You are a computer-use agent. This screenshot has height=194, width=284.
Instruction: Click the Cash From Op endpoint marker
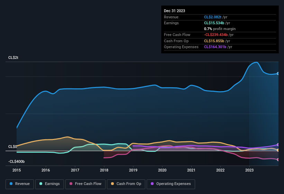click(x=278, y=150)
